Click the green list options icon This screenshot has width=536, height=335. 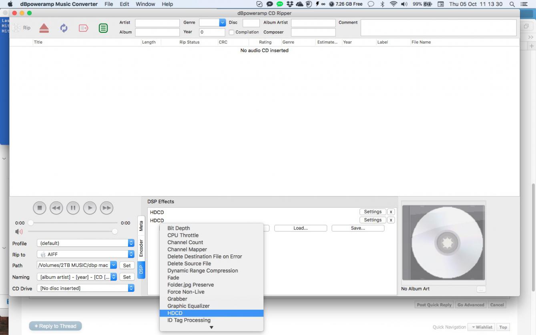coord(103,28)
